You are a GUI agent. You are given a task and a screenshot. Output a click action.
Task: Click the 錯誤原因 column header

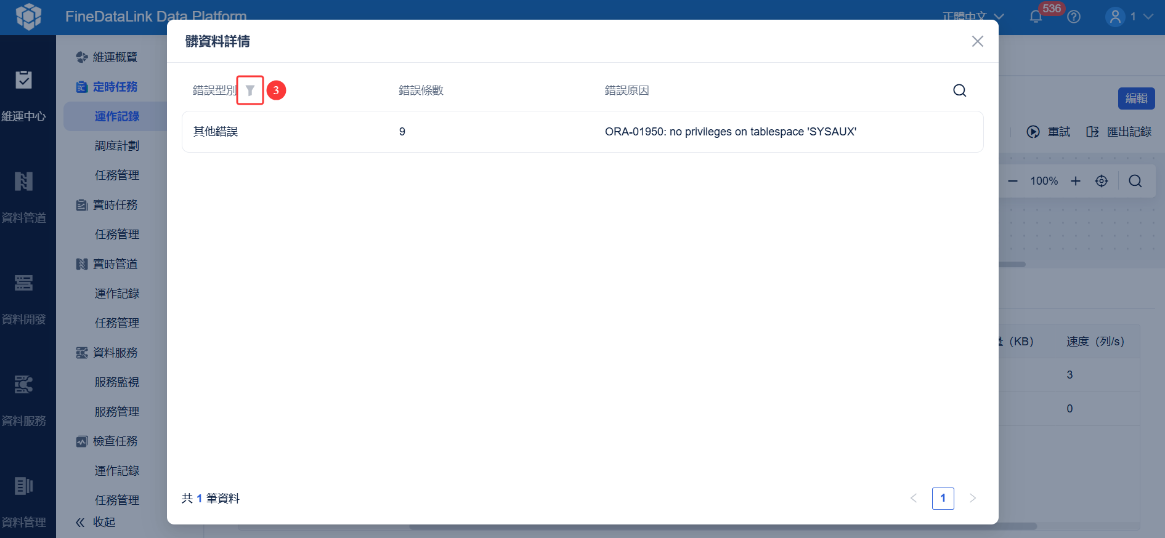pos(627,90)
